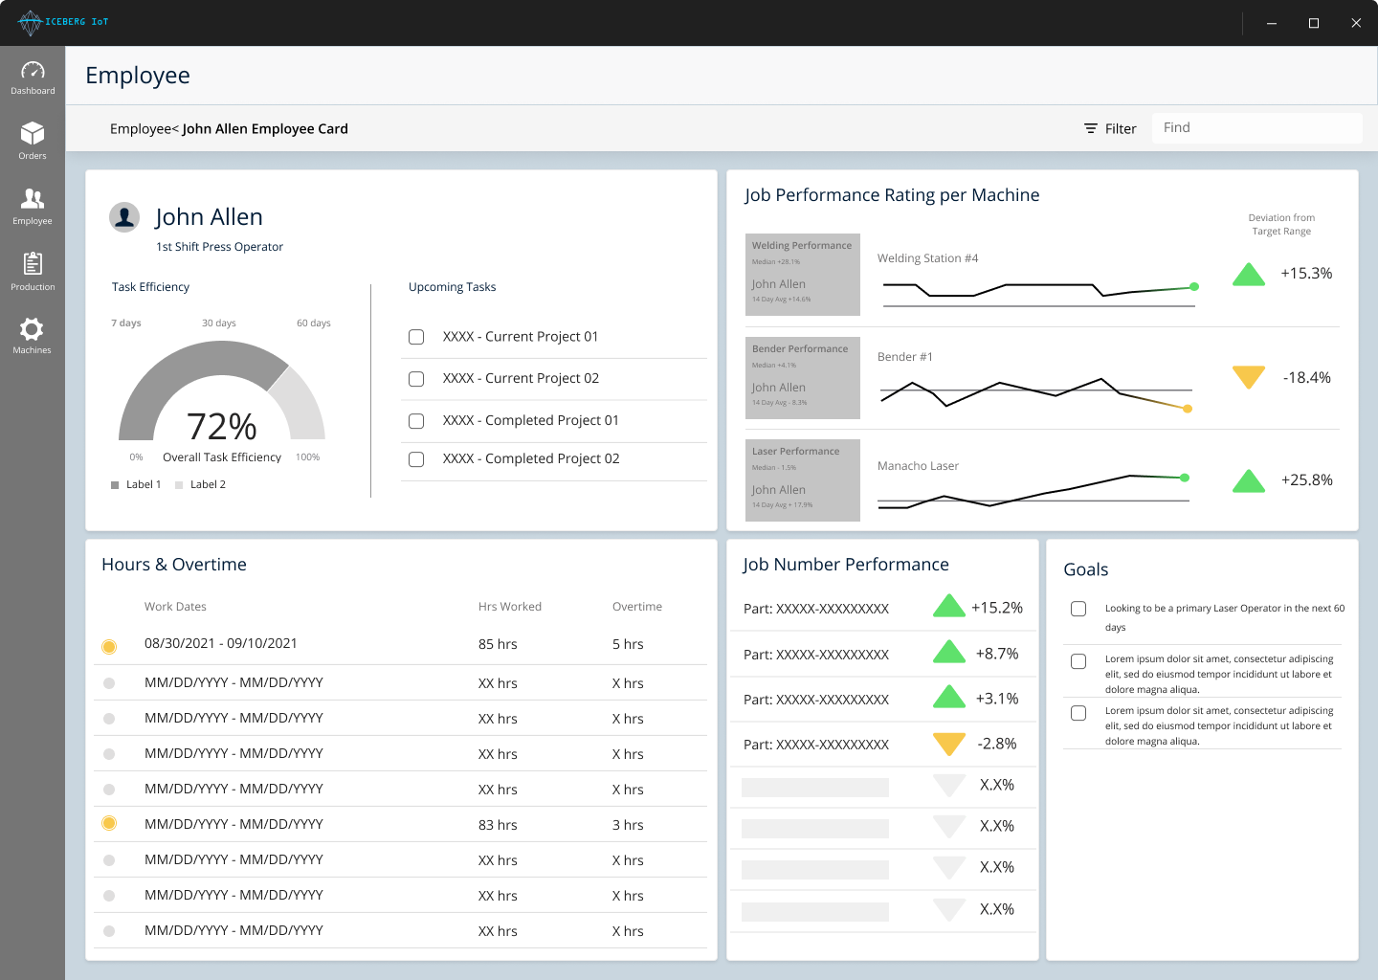This screenshot has width=1378, height=980.
Task: Click the -18.4% deviation value
Action: point(1307,378)
